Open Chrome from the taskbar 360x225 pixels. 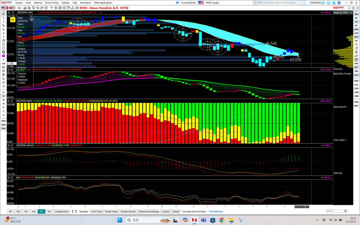222,220
